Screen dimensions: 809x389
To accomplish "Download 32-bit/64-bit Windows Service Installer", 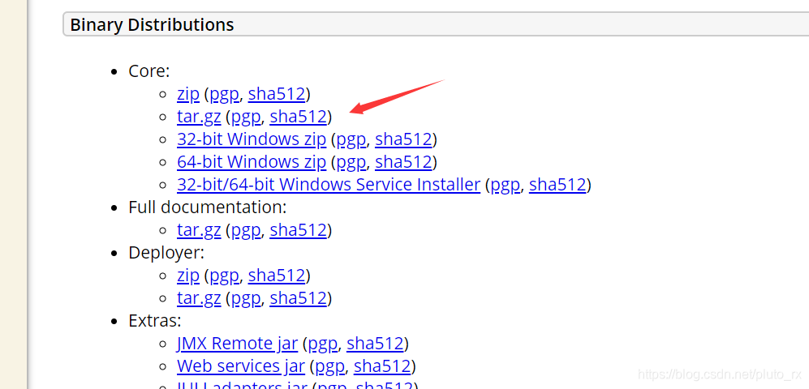I will click(x=329, y=185).
